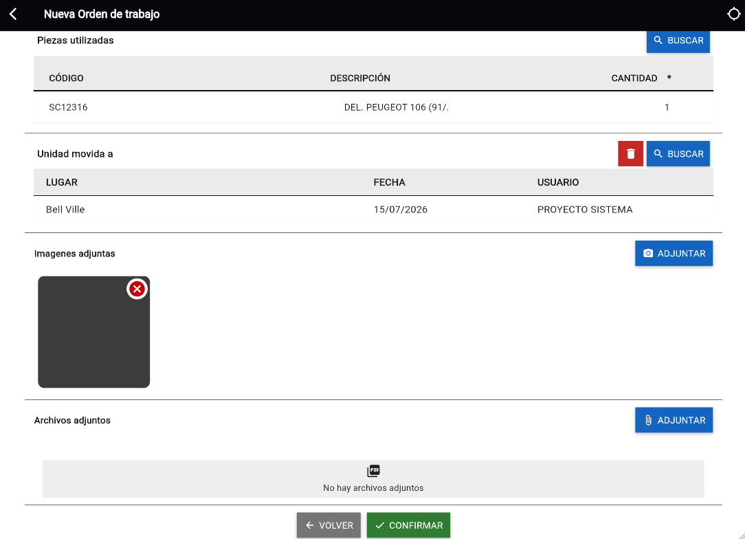Click the USUARIO column header

coord(558,182)
